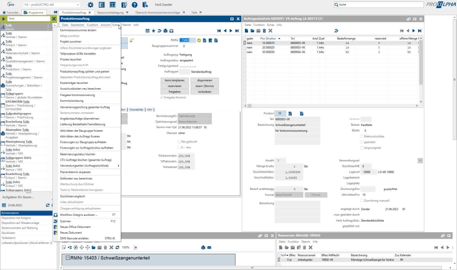This screenshot has height=270, width=457.
Task: Toggle the Res gelöscht checkbox
Action: 179,141
